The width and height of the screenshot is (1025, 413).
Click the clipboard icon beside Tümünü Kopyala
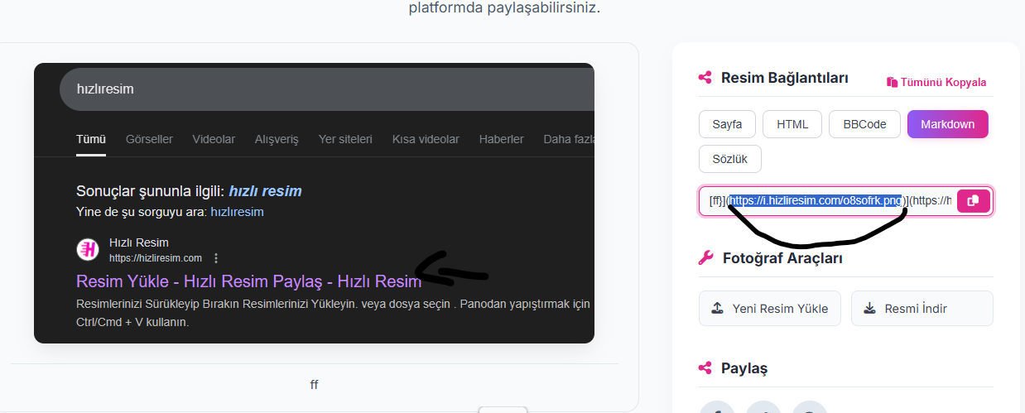892,83
